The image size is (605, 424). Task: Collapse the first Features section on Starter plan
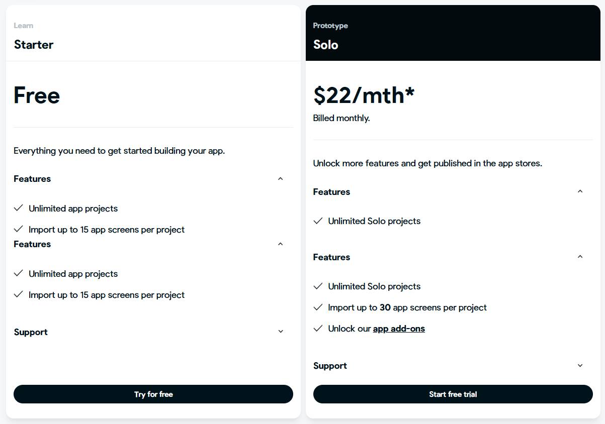pyautogui.click(x=281, y=178)
